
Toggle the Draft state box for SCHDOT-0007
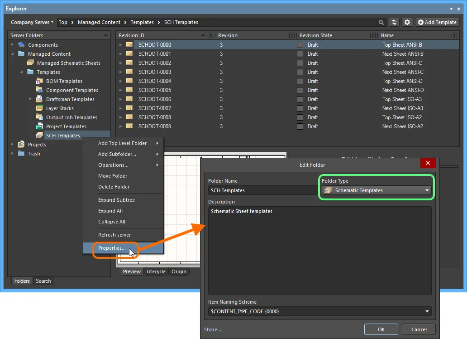[300, 108]
